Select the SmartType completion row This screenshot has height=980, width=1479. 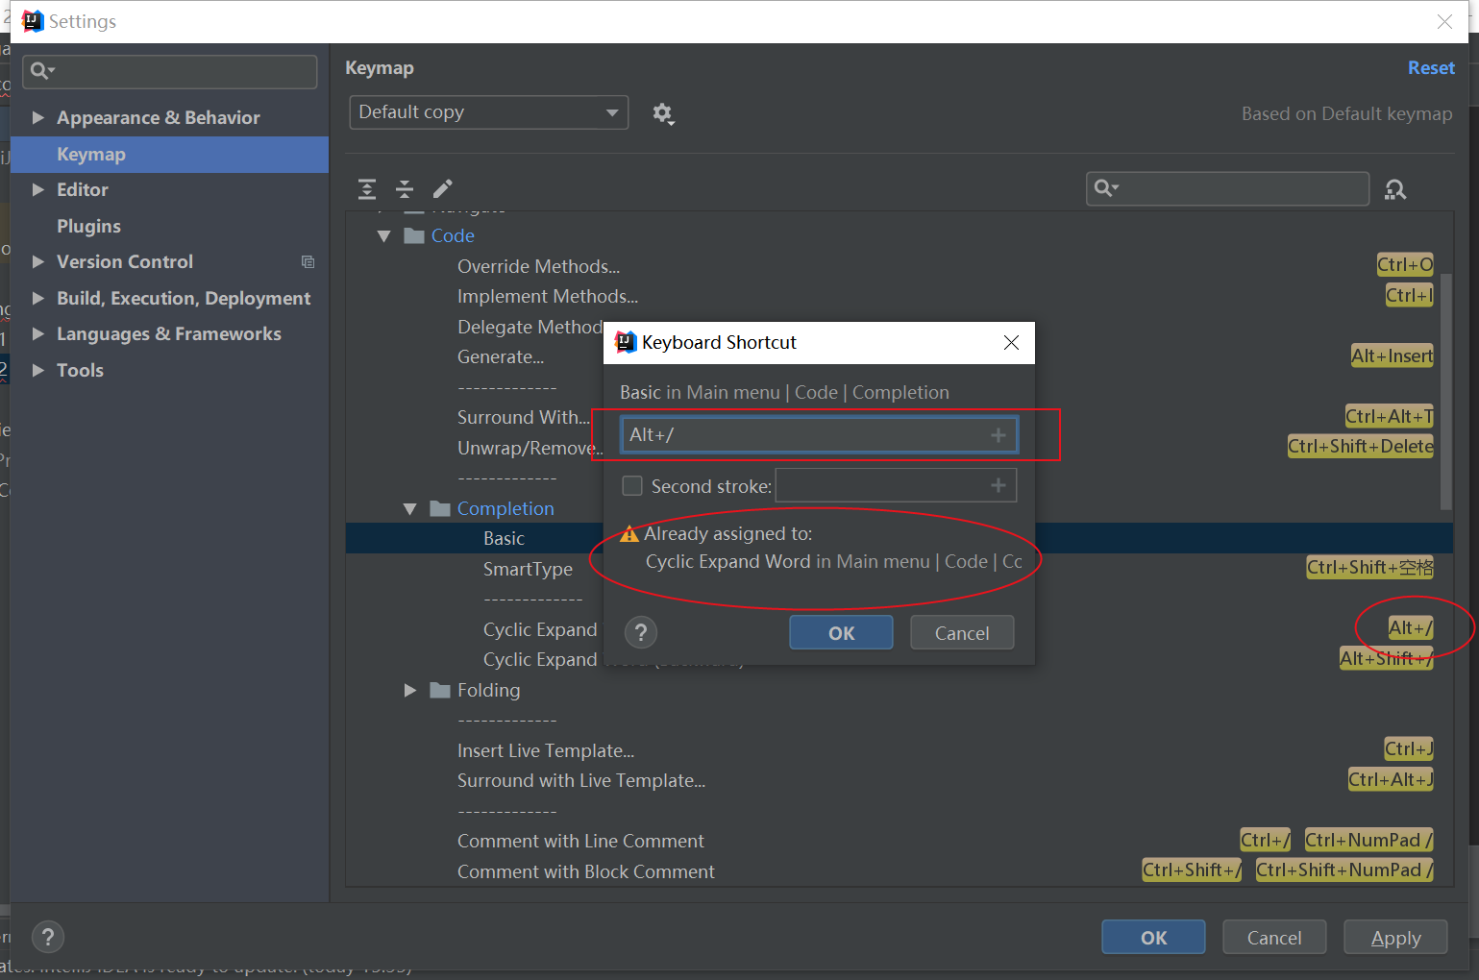point(899,569)
